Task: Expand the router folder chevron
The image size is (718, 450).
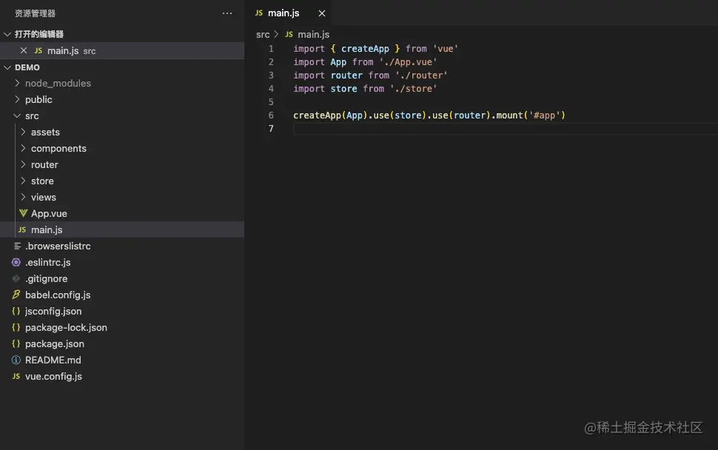Action: coord(23,164)
